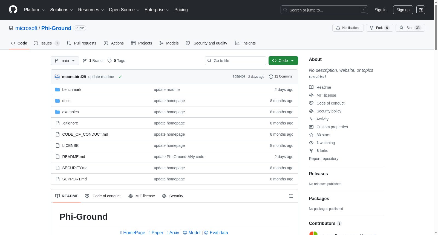Click the book icon beside Readme in About

pyautogui.click(x=311, y=87)
